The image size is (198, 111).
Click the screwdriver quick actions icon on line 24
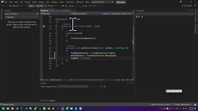click(x=53, y=58)
